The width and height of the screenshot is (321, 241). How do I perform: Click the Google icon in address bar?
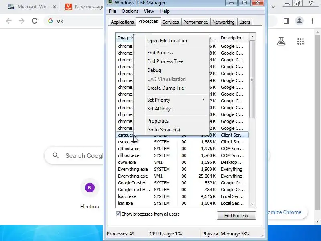click(51, 21)
